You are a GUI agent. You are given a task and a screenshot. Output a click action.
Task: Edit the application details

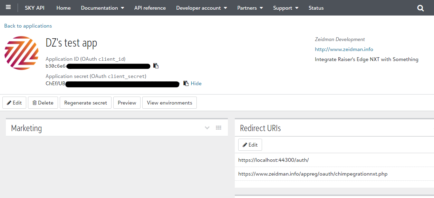(x=15, y=103)
